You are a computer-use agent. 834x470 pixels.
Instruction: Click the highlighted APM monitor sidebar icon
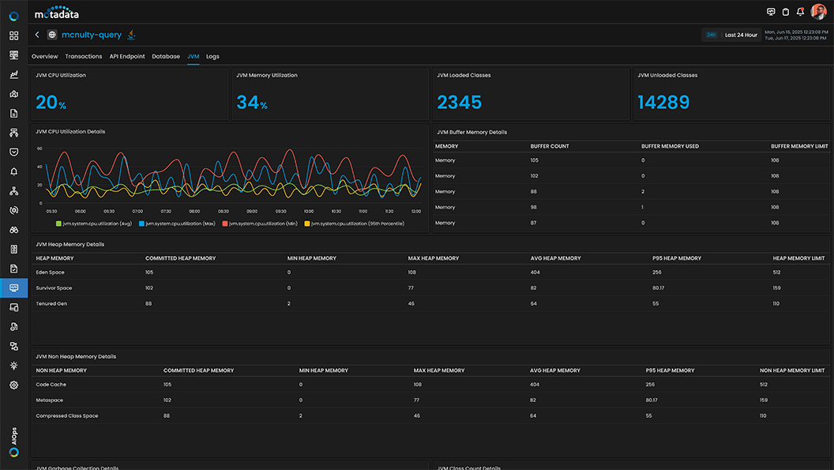pyautogui.click(x=14, y=288)
